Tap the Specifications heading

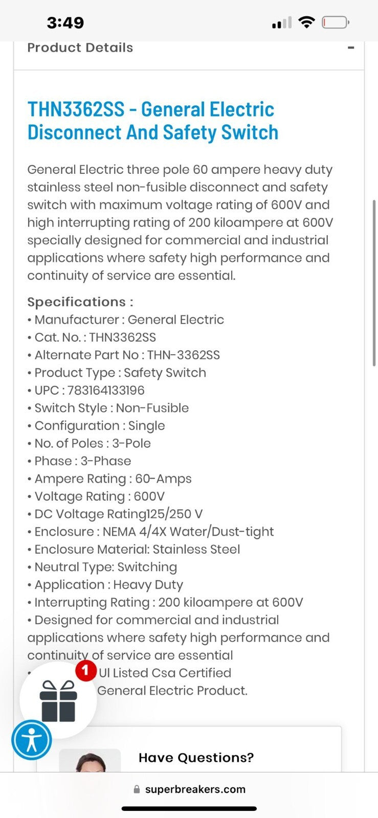pos(80,302)
